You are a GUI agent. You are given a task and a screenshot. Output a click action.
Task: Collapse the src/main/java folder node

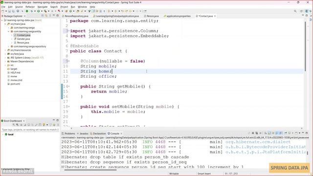coord(5,24)
